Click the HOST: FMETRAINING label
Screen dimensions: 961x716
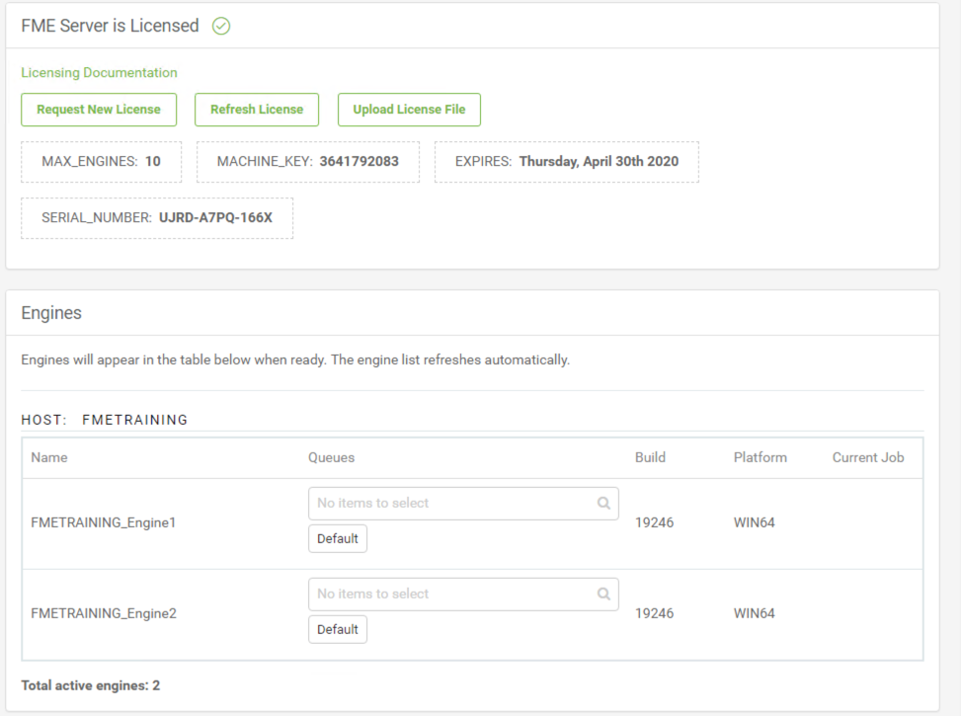104,420
